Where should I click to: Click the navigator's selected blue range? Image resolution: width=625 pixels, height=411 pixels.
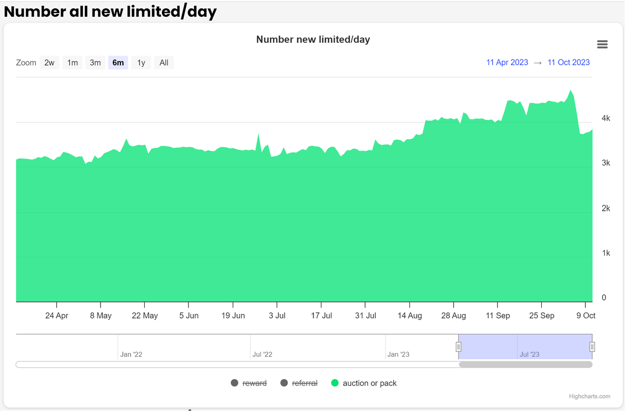526,347
